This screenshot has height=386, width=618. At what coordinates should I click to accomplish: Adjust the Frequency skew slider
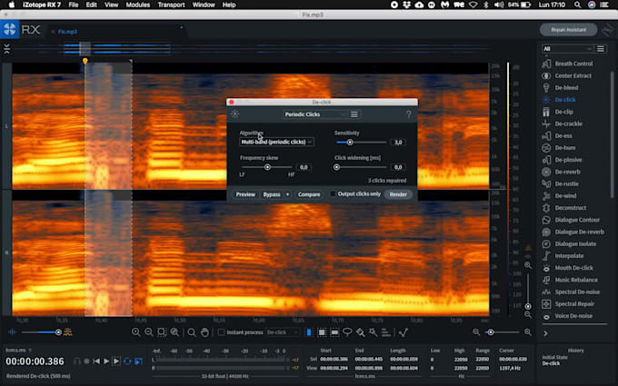[x=267, y=167]
